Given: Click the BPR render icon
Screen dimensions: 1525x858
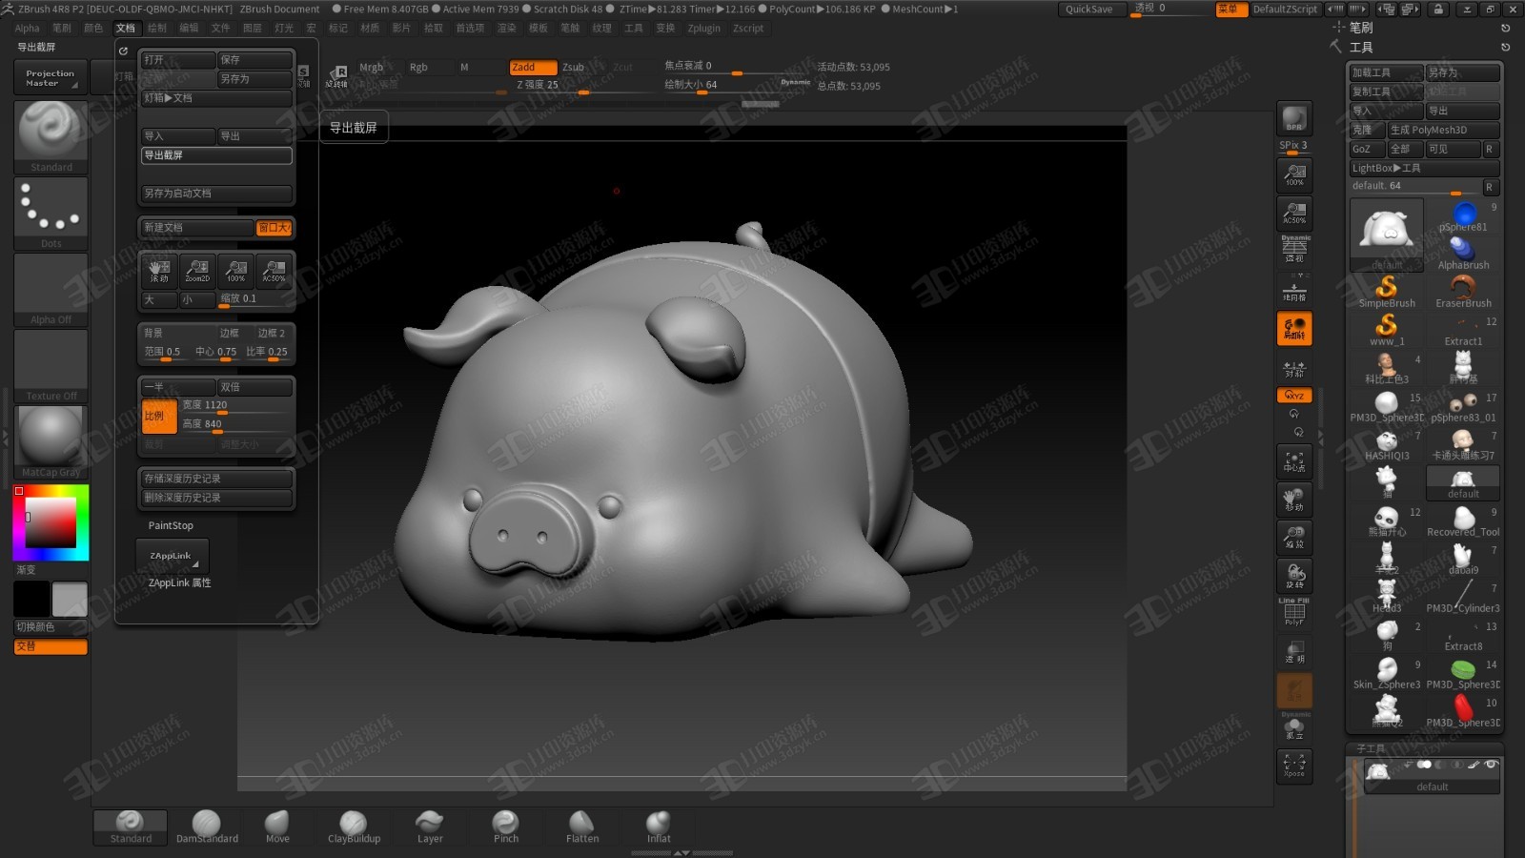Looking at the screenshot, I should coord(1294,118).
